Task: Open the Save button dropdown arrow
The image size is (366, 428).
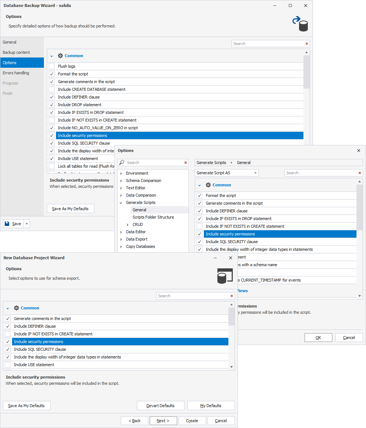Action: [27, 224]
